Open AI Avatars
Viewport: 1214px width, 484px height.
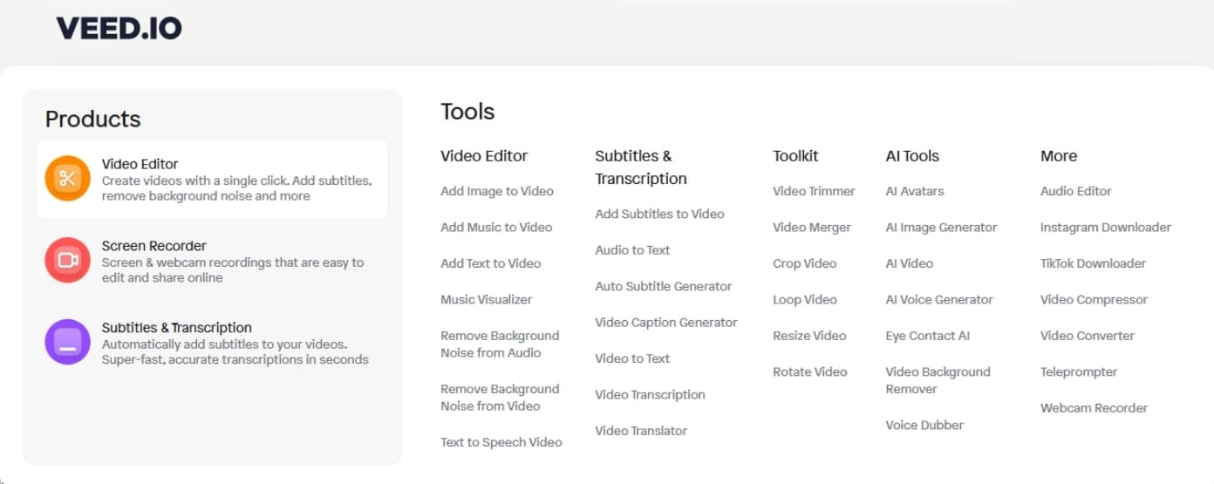point(915,191)
